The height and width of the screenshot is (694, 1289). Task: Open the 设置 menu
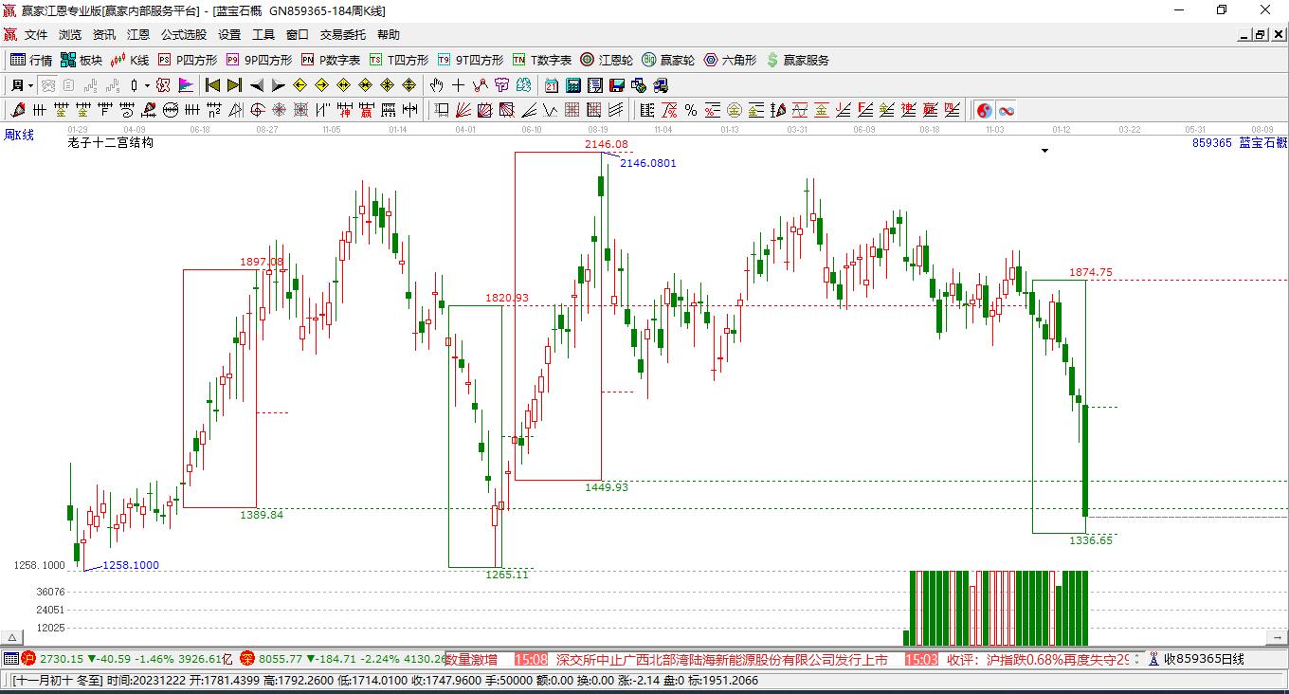(229, 35)
